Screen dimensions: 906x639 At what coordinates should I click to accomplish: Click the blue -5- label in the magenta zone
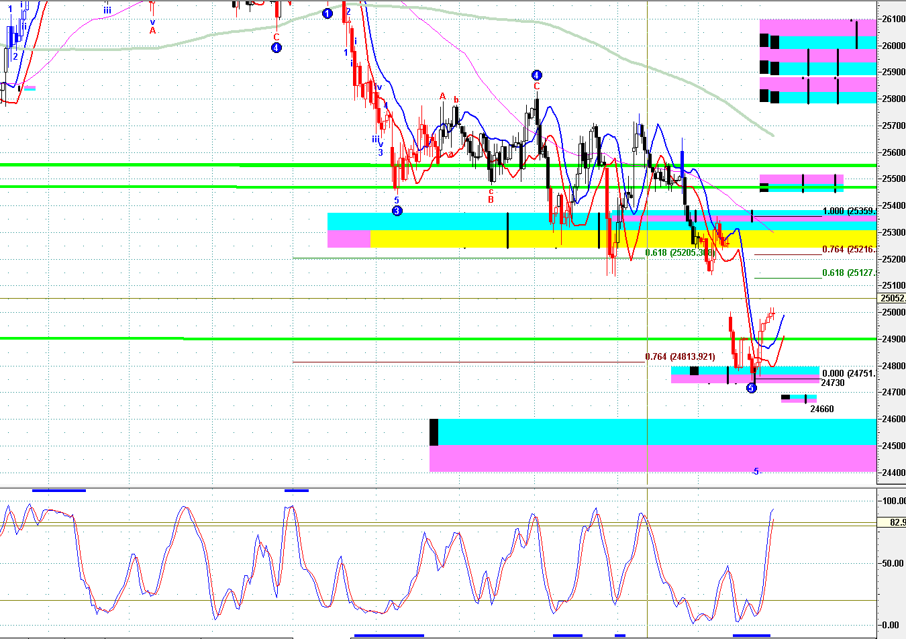tap(756, 472)
